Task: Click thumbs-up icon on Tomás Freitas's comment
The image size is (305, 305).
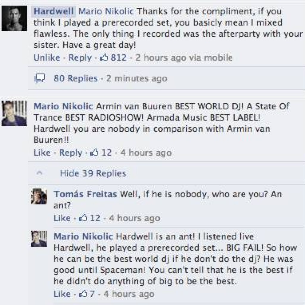Action: (83, 218)
